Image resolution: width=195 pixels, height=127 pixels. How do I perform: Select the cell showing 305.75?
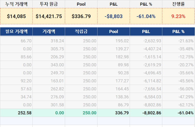pyautogui.click(x=49, y=49)
